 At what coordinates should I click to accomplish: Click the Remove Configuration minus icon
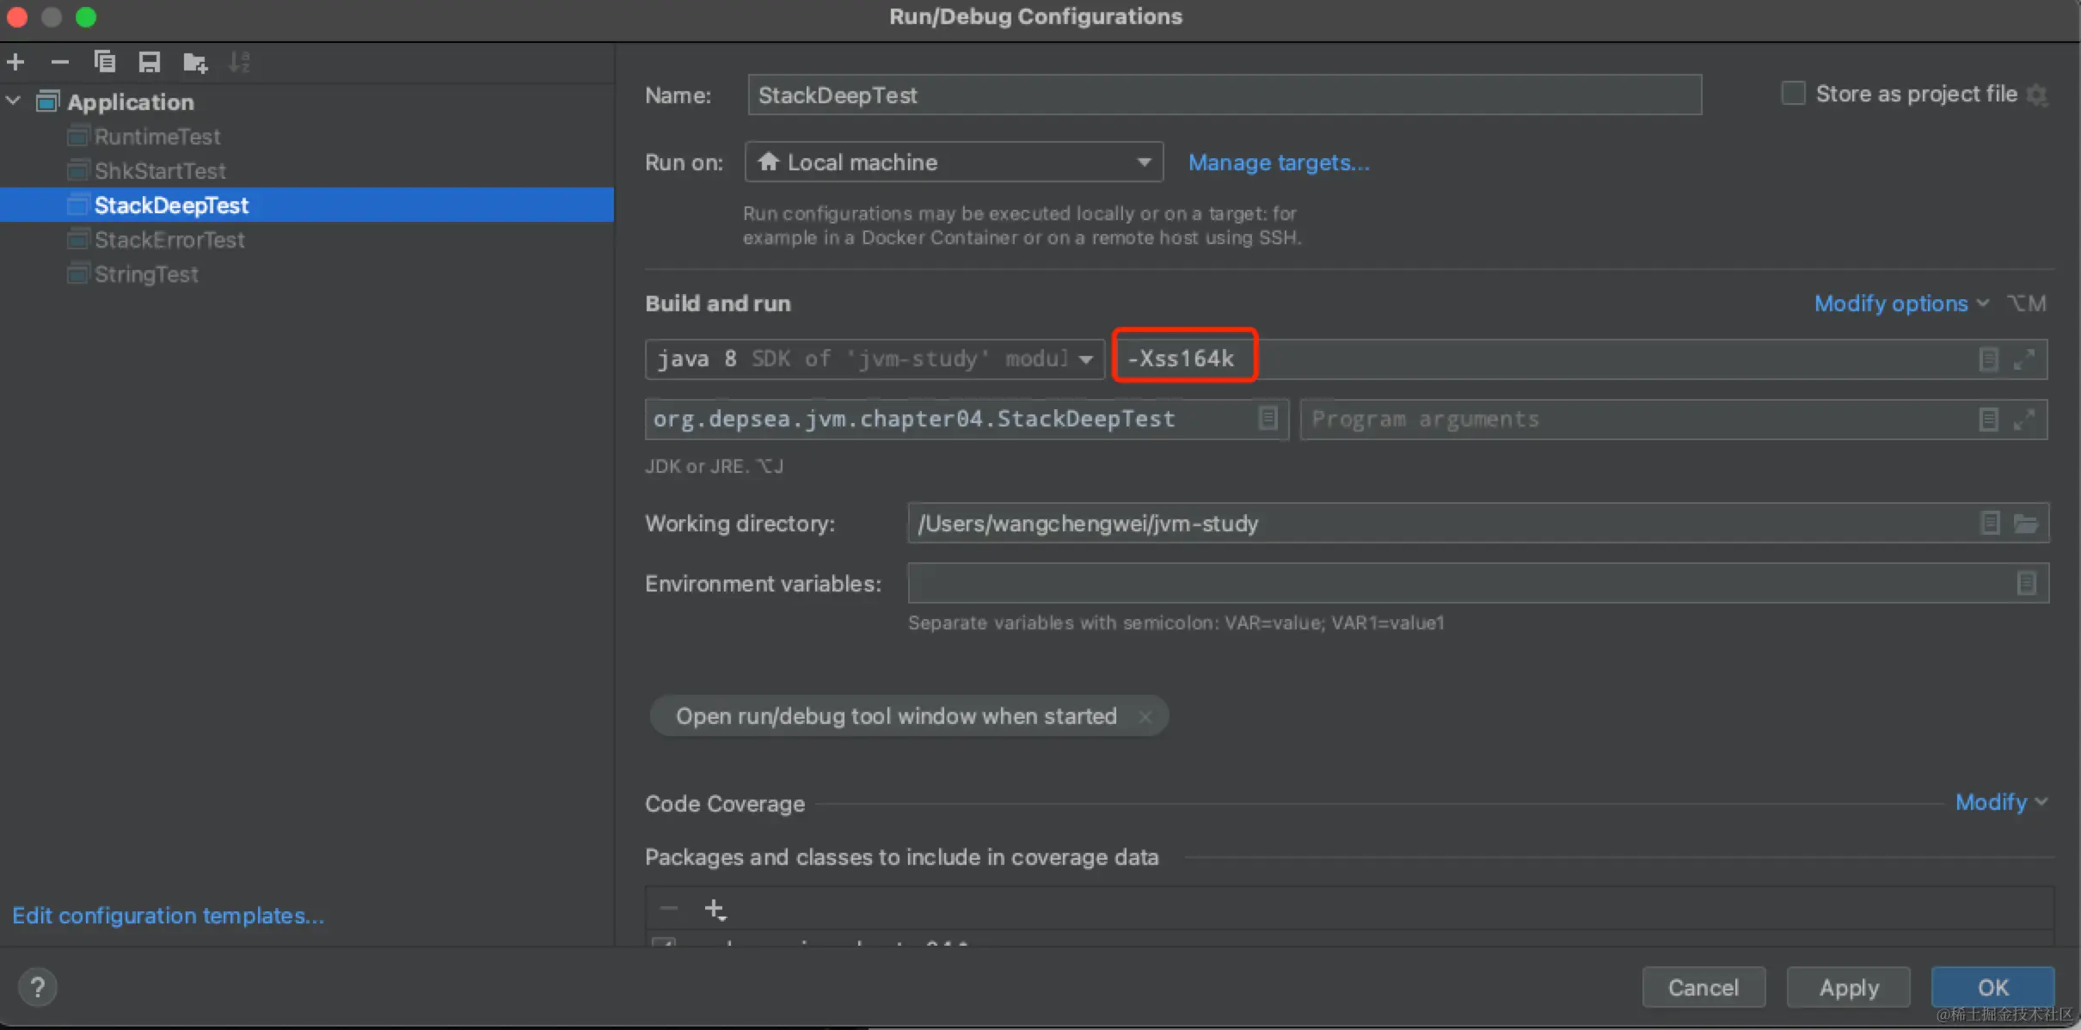(x=59, y=62)
